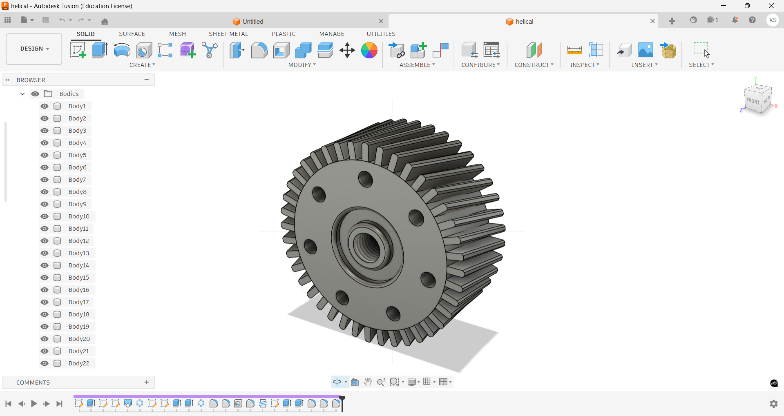Open the DESIGN workspace dropdown
Viewport: 784px width, 416px height.
pos(34,49)
